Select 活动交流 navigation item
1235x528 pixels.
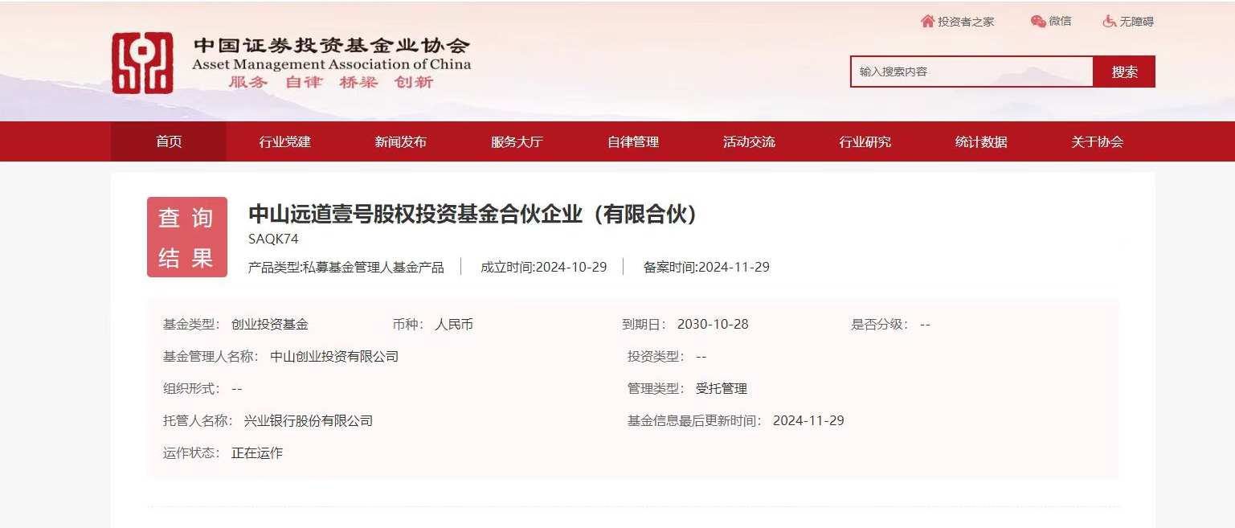click(x=749, y=141)
